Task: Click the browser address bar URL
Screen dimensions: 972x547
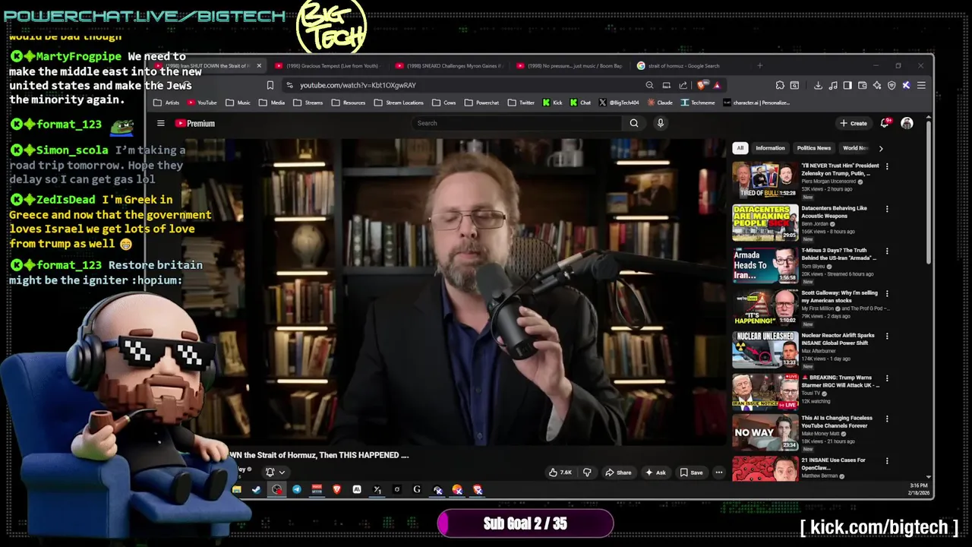Action: tap(358, 85)
